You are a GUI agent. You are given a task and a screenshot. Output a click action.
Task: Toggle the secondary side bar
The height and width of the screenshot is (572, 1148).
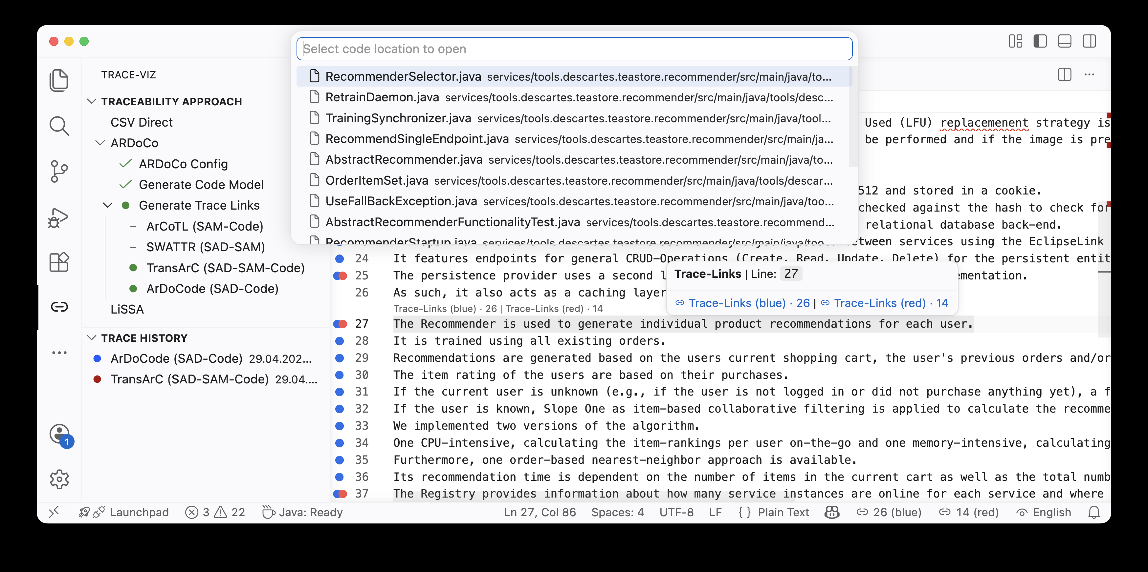tap(1089, 41)
